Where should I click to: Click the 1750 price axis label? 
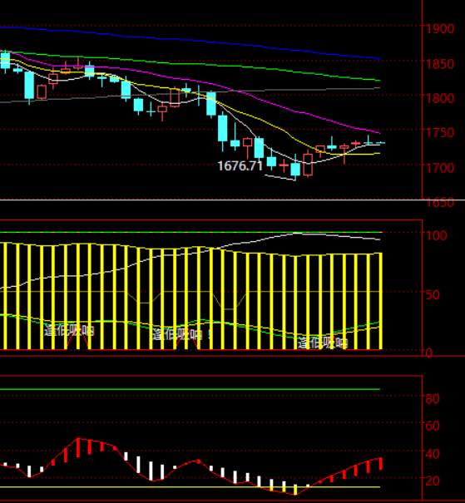click(440, 132)
